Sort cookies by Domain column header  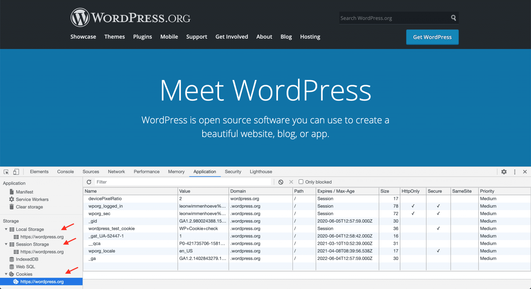(x=261, y=191)
